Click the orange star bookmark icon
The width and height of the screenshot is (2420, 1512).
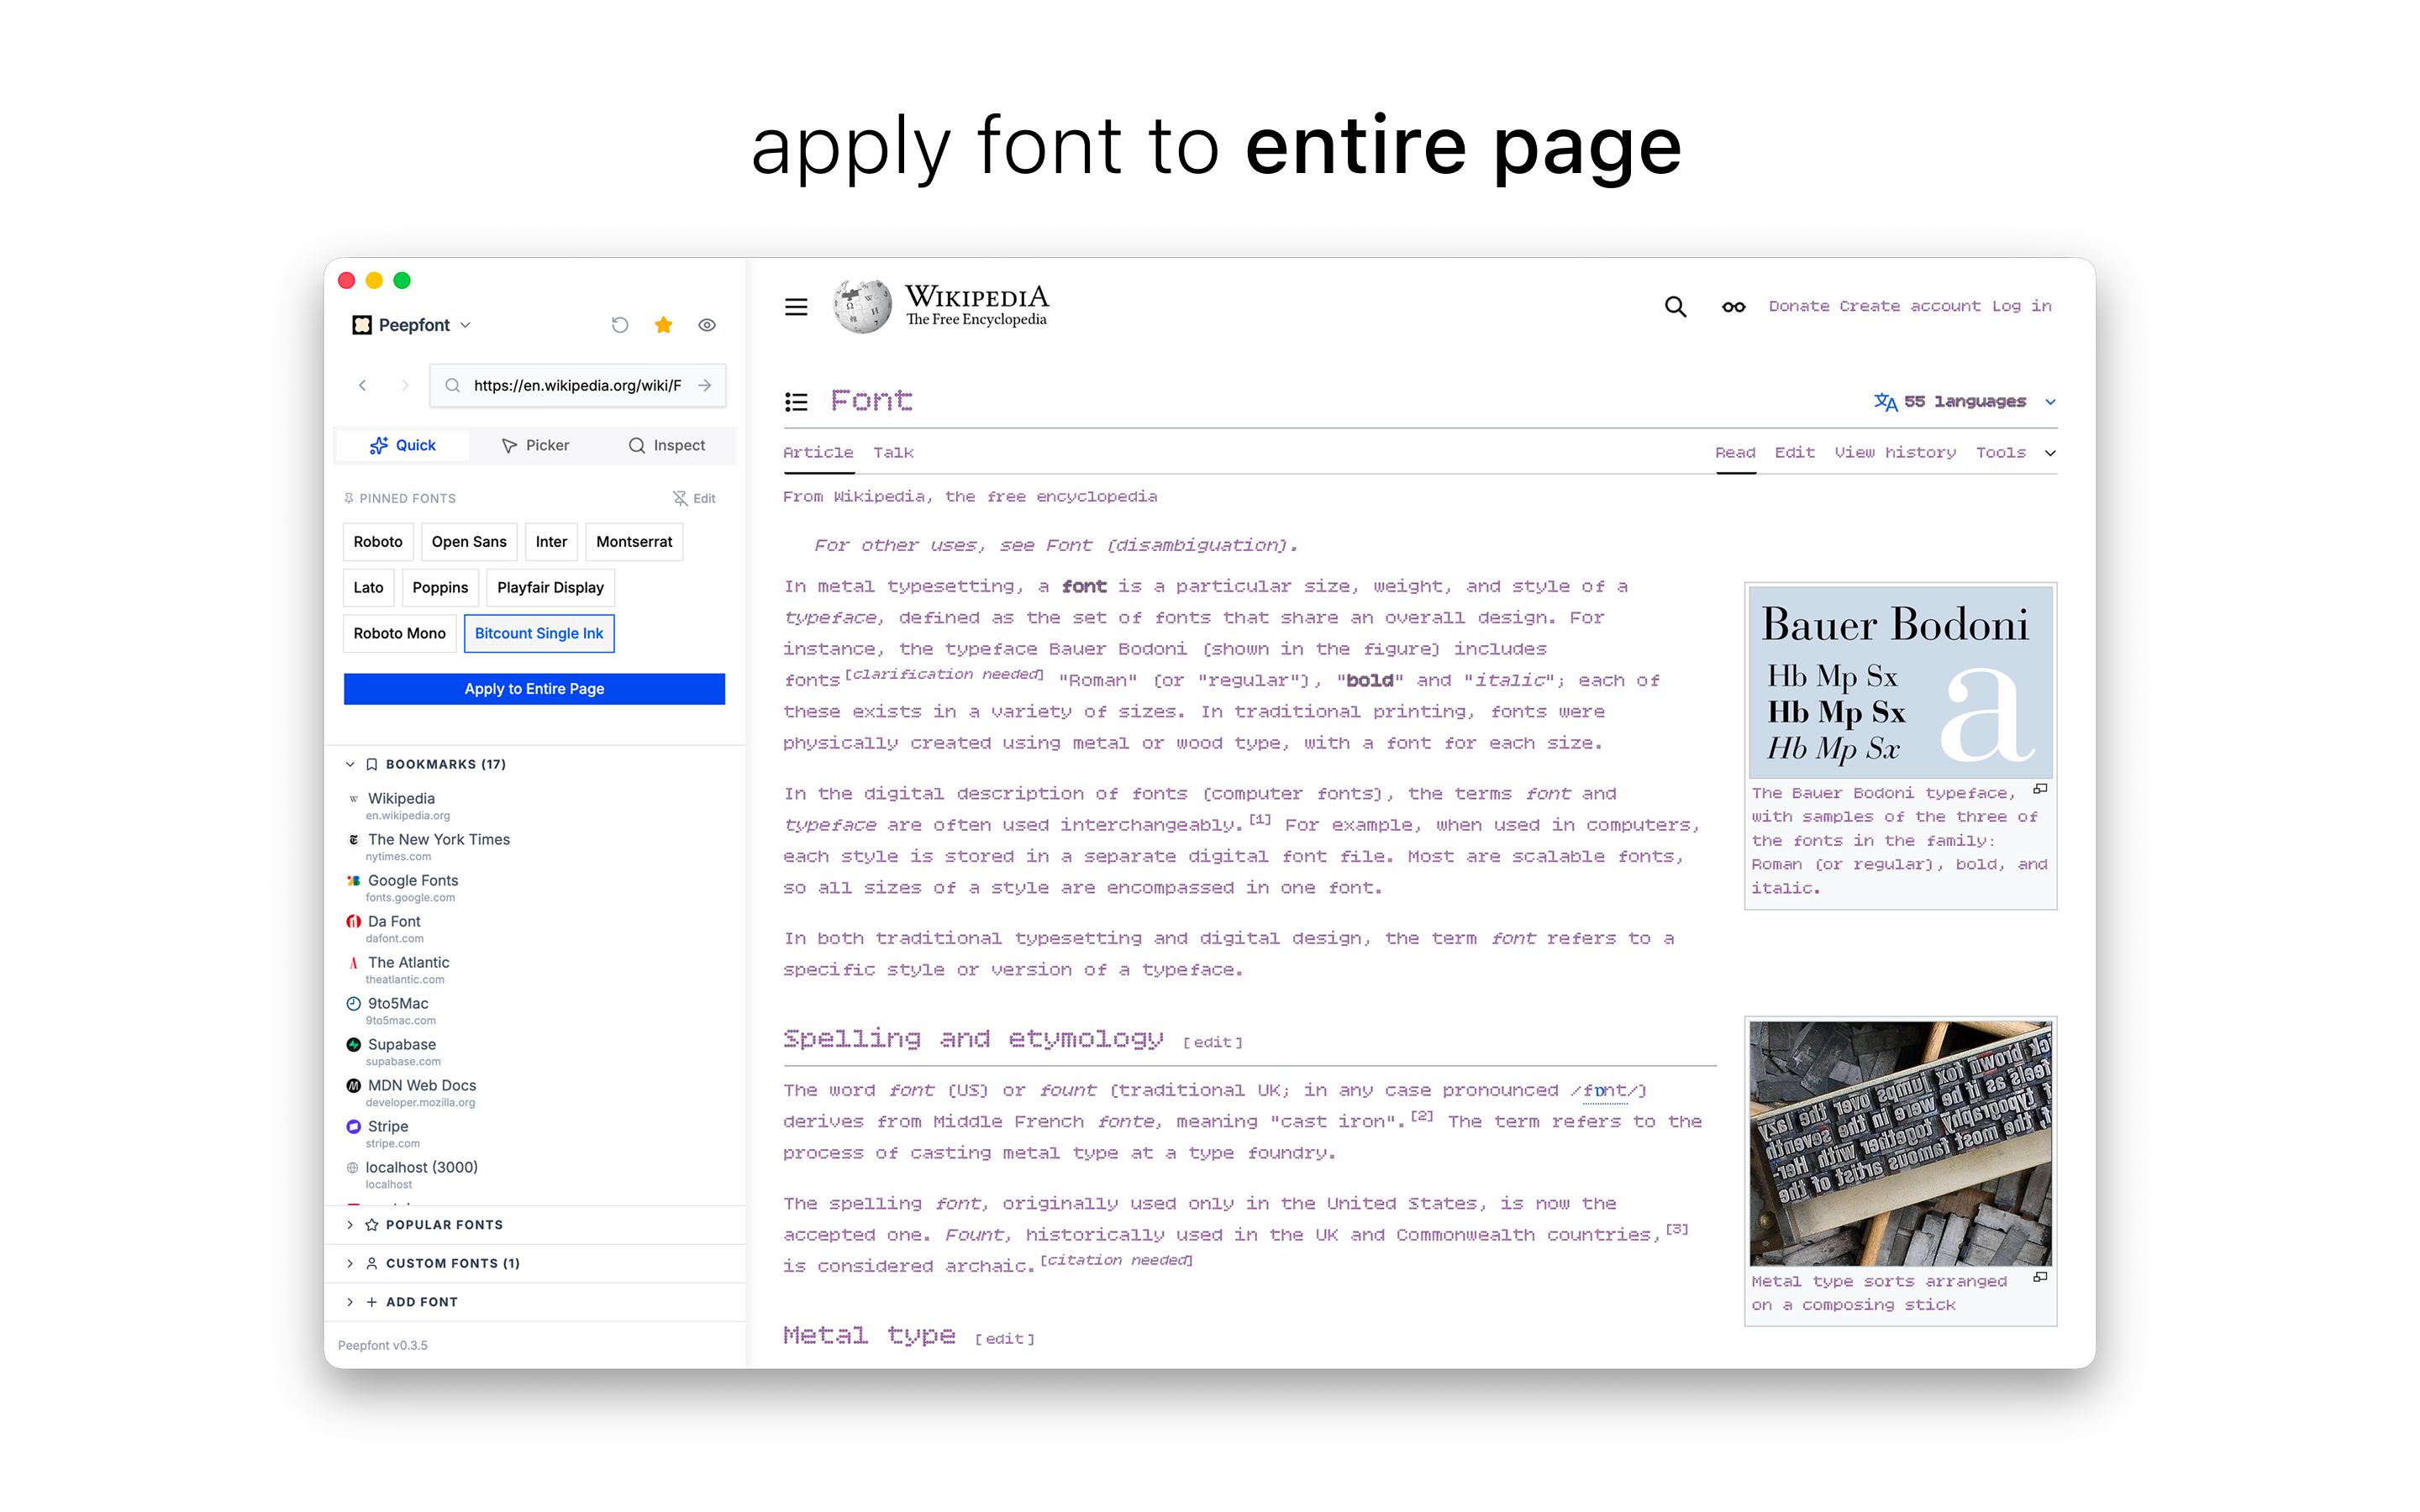(x=663, y=325)
